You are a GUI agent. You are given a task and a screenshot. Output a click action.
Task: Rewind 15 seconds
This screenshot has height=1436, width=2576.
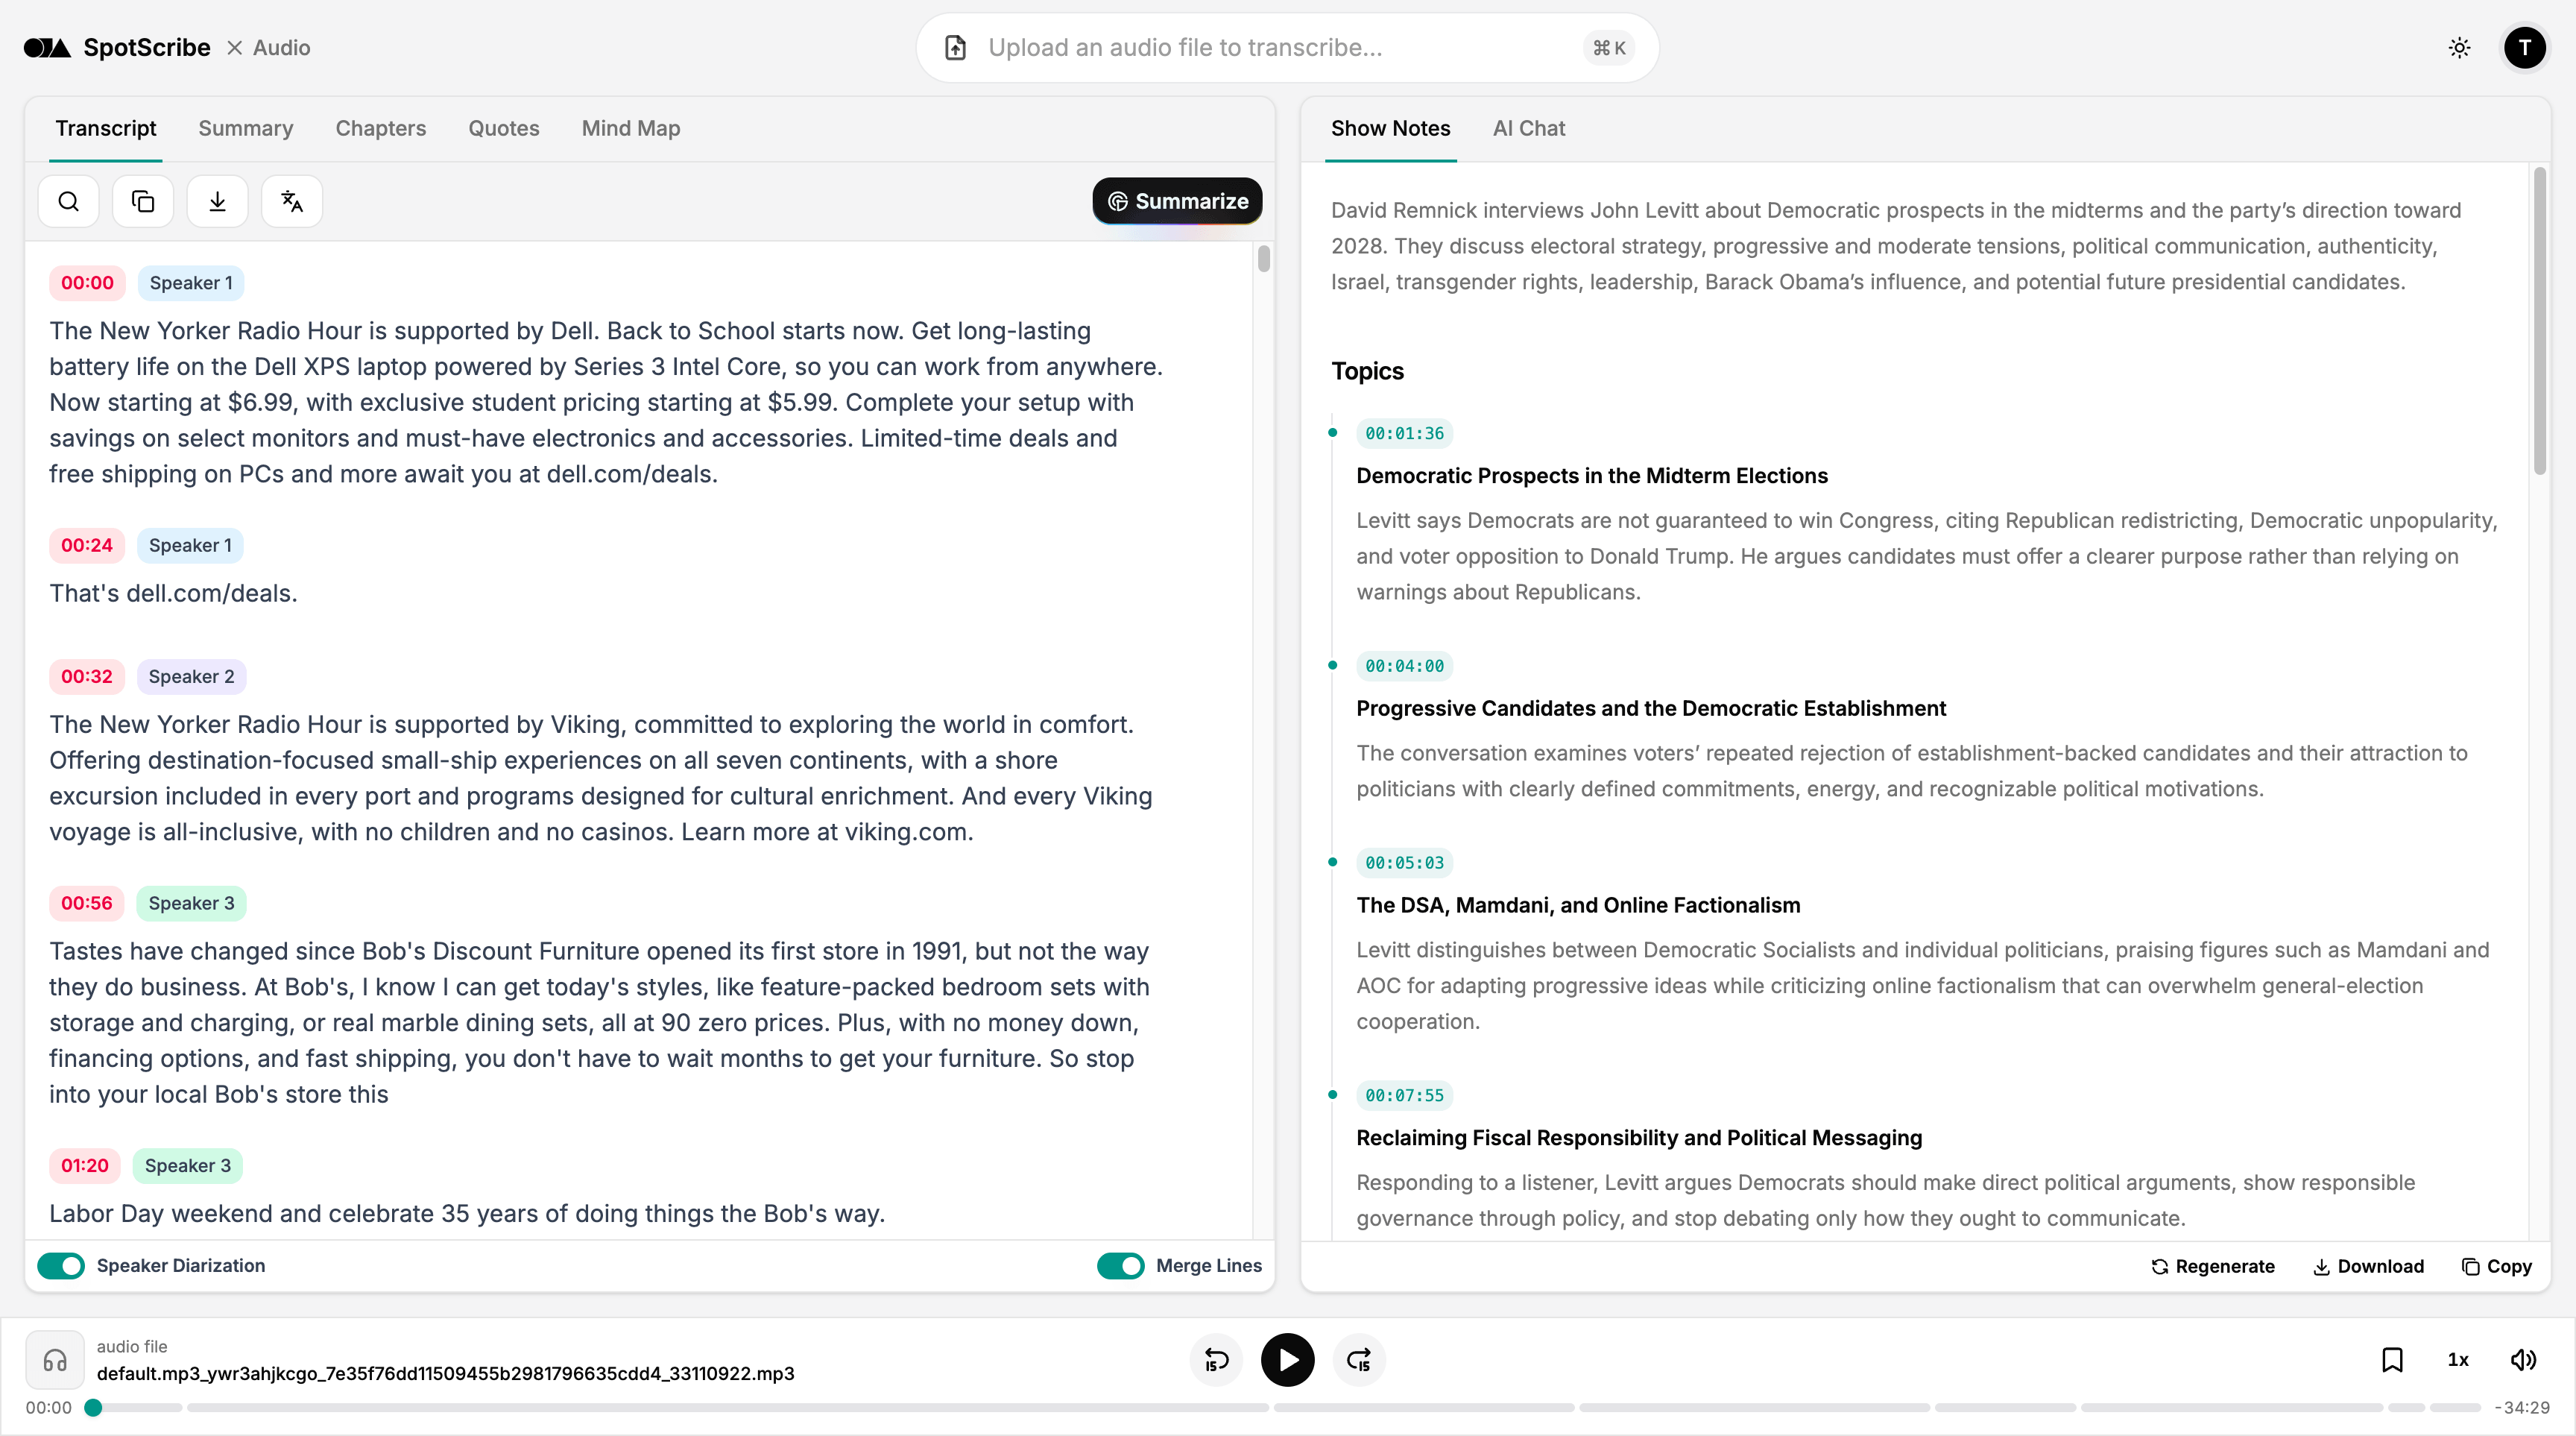pyautogui.click(x=1216, y=1360)
